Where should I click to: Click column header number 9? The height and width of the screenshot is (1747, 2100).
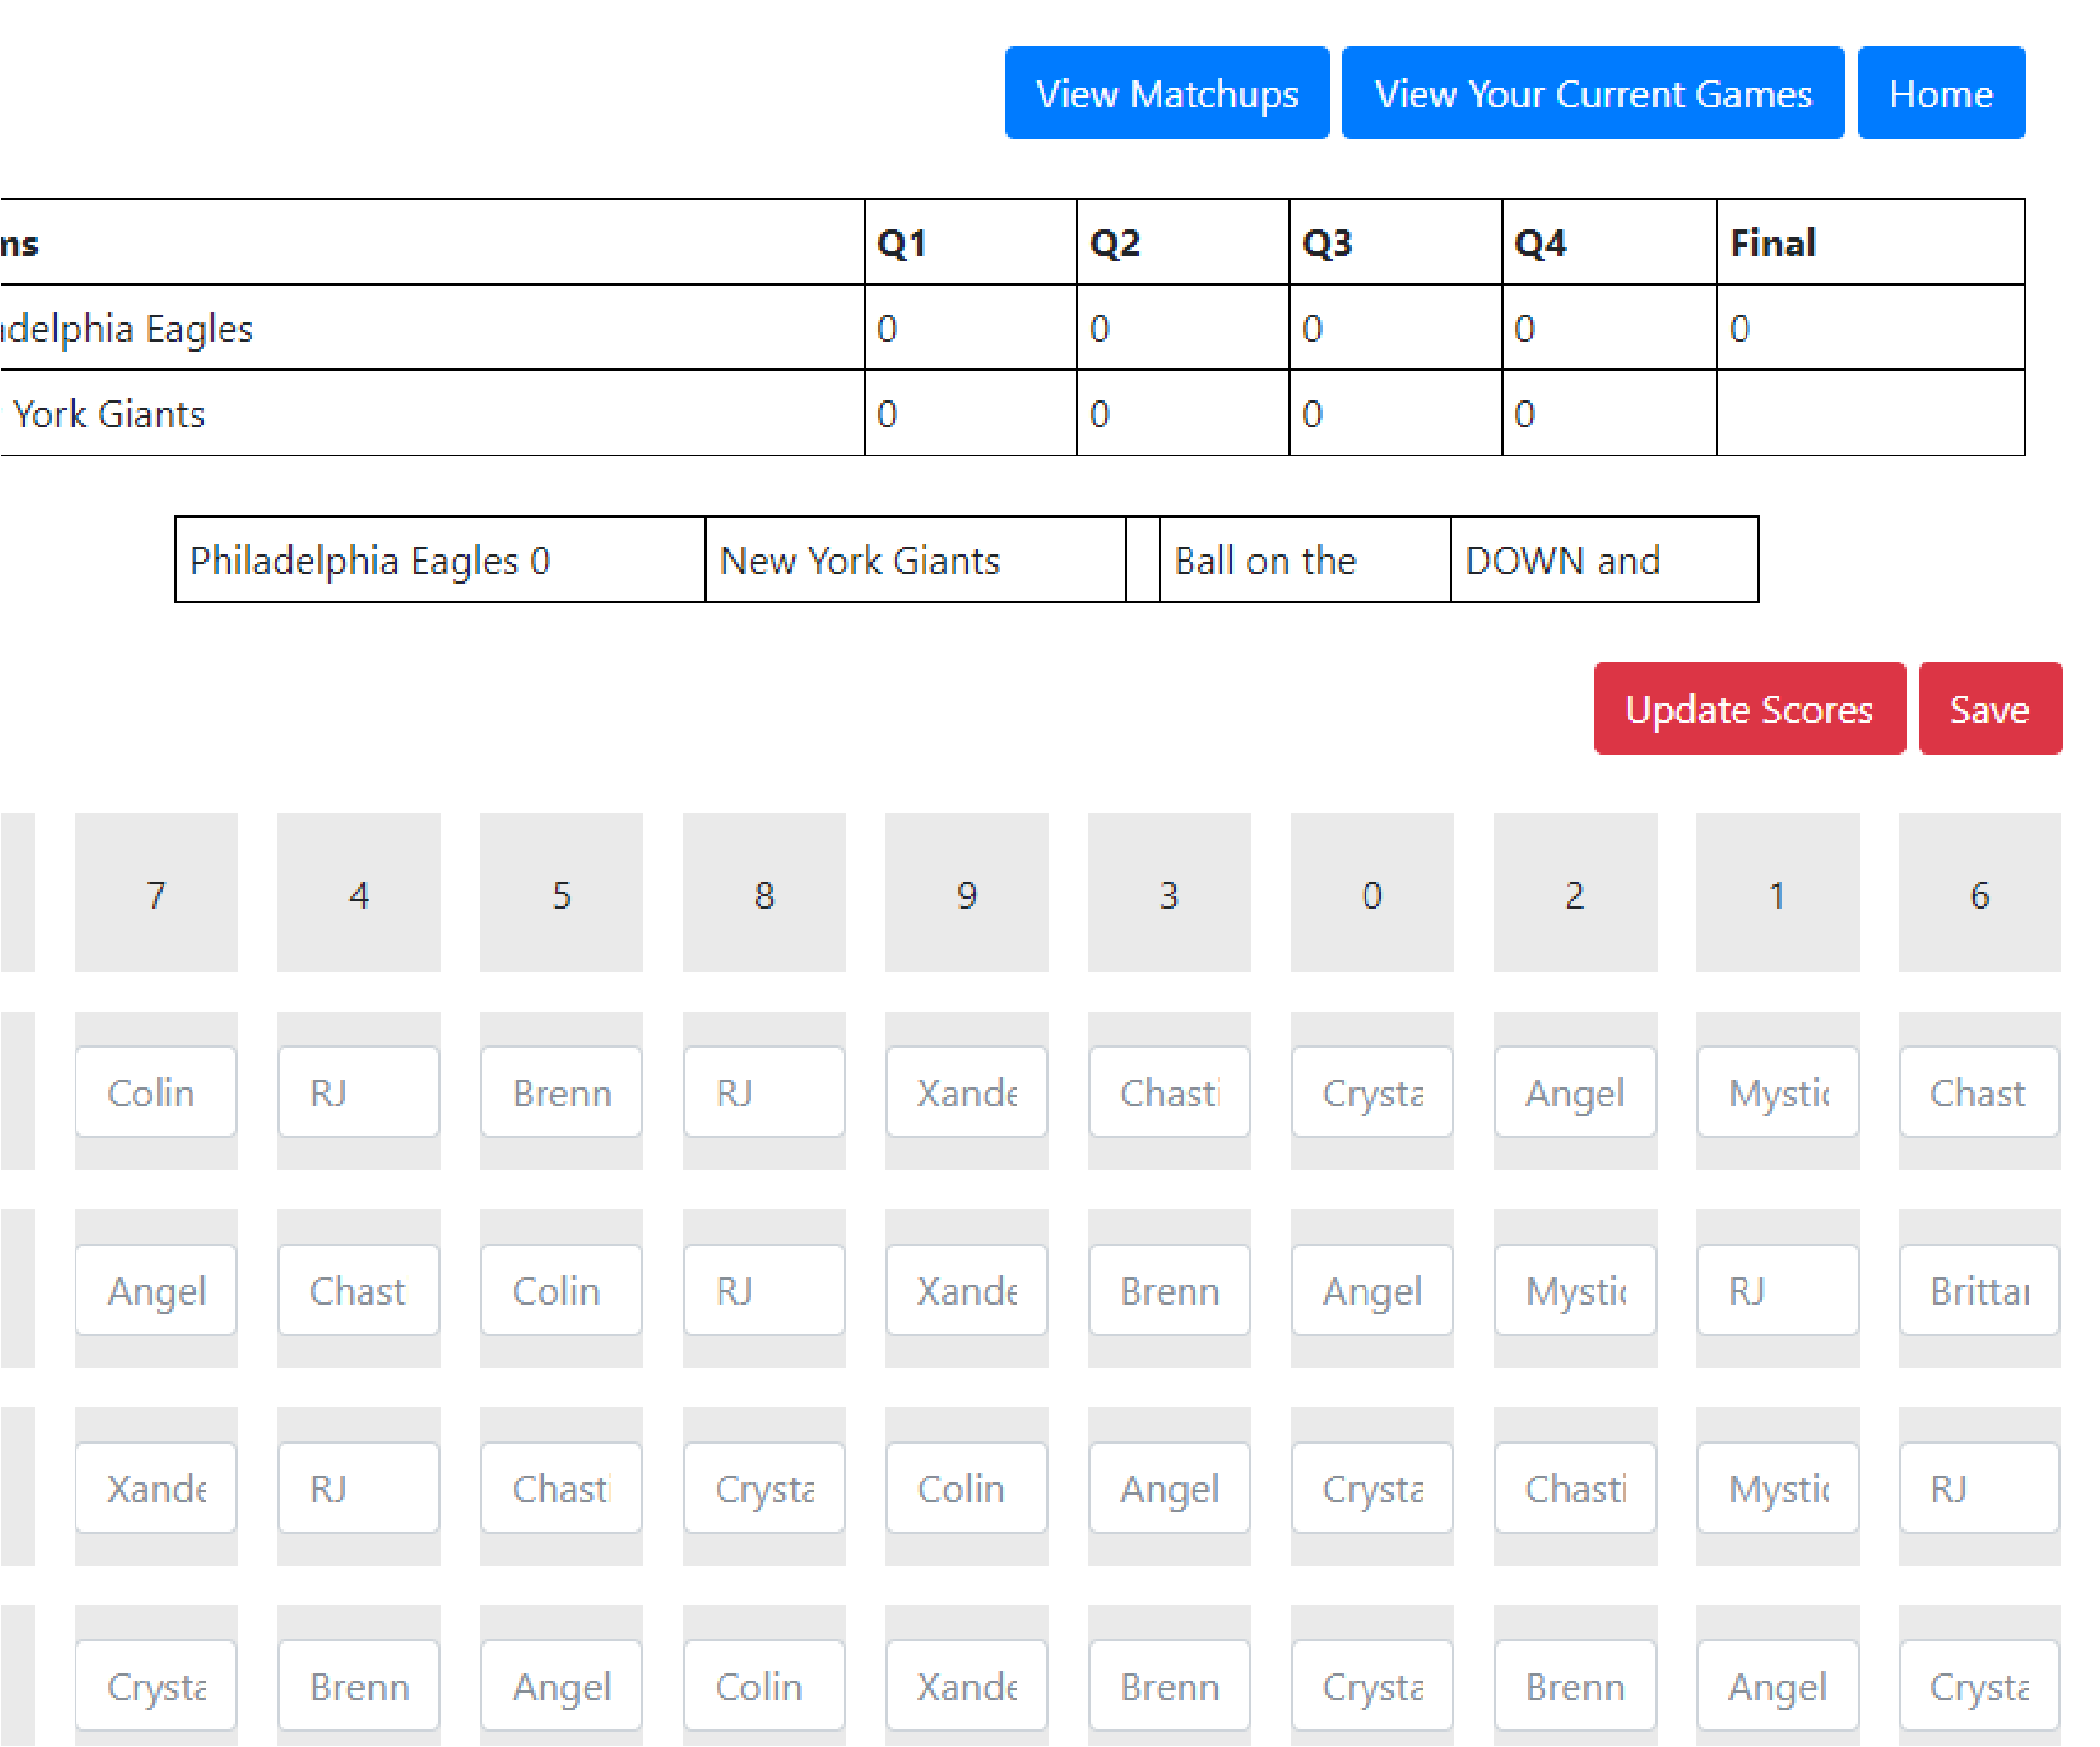click(x=966, y=893)
